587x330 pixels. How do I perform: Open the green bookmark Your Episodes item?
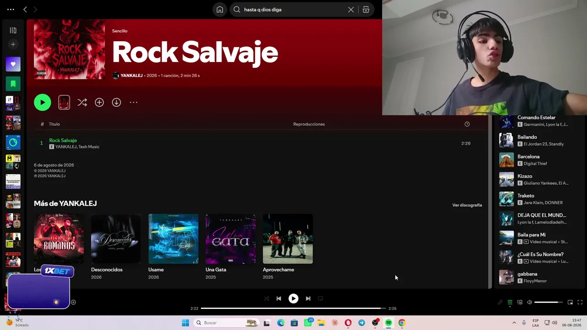point(13,84)
